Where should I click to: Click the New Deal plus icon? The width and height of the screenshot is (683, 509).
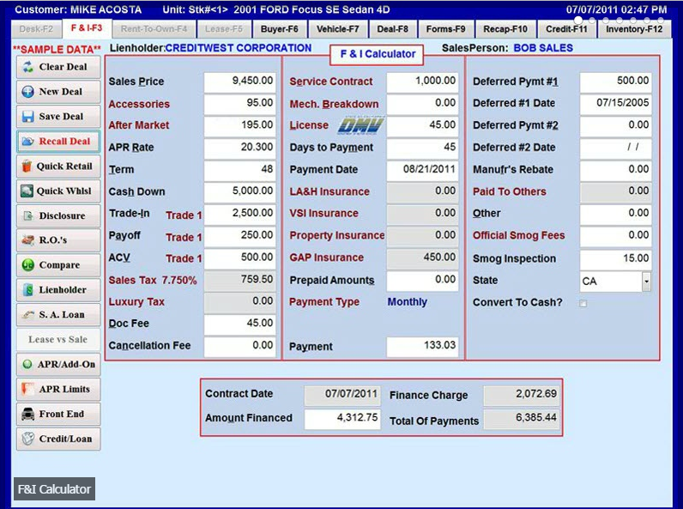pyautogui.click(x=27, y=92)
